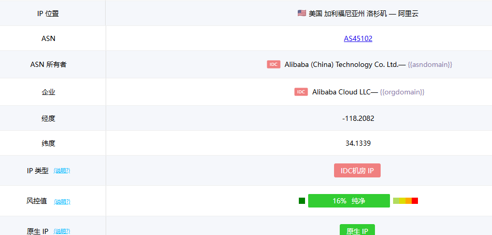Click the 企业 row label
The image size is (492, 235).
pyautogui.click(x=48, y=92)
